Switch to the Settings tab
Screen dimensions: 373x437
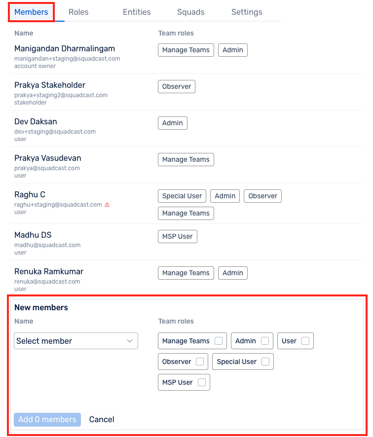247,12
